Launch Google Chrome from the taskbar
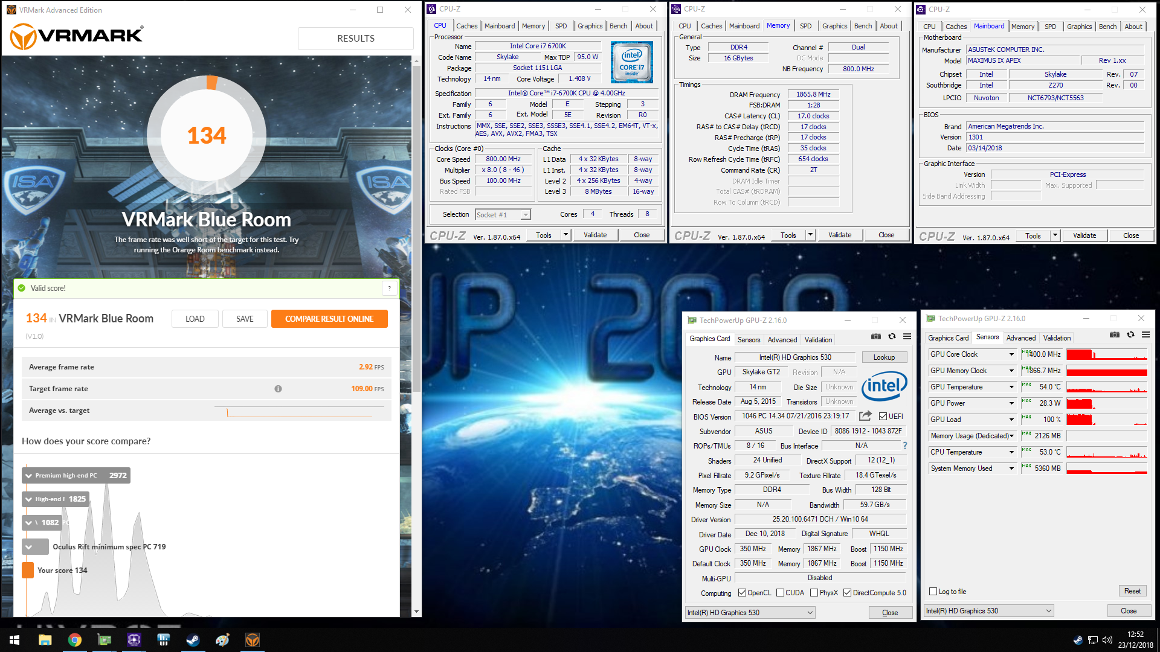Image resolution: width=1160 pixels, height=652 pixels. pos(74,640)
